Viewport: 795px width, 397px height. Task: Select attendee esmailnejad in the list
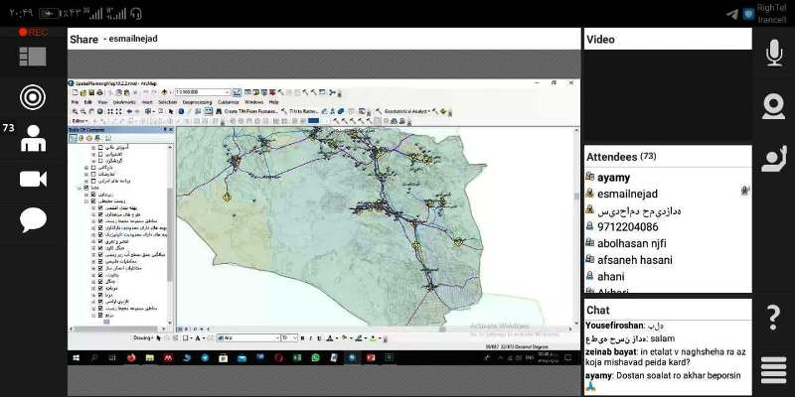coord(627,193)
